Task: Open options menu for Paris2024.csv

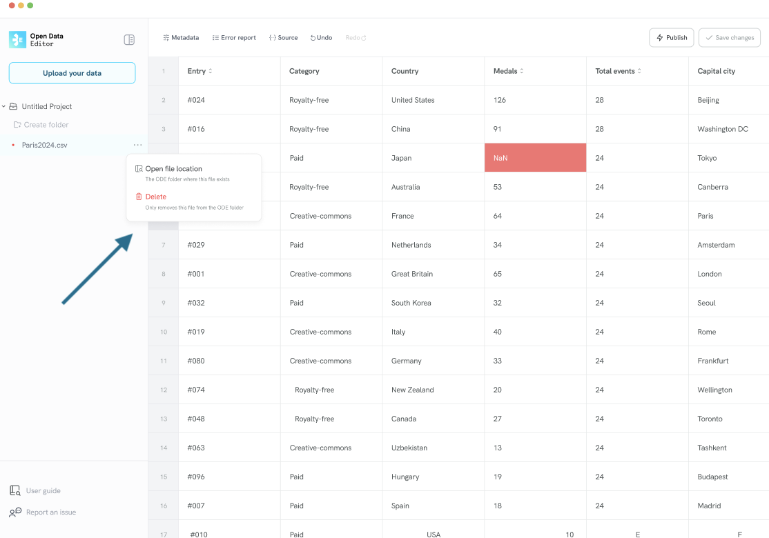Action: coord(137,145)
